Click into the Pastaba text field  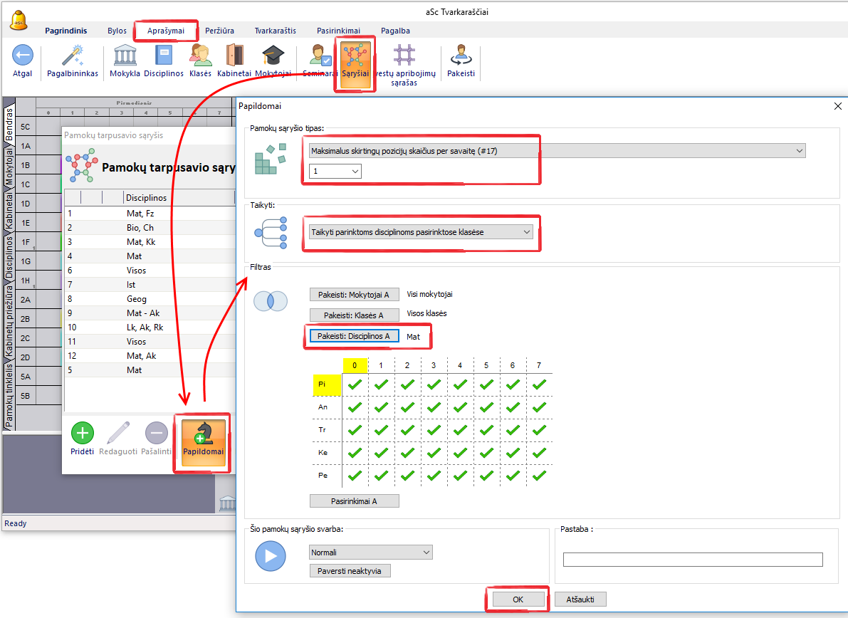(692, 560)
